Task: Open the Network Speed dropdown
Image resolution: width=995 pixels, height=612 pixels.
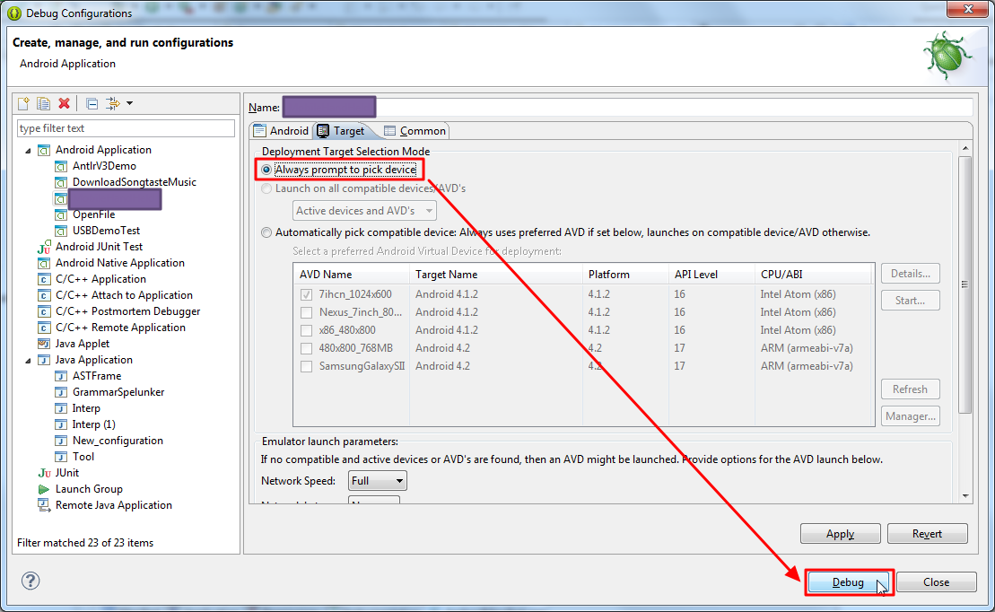Action: click(x=378, y=481)
